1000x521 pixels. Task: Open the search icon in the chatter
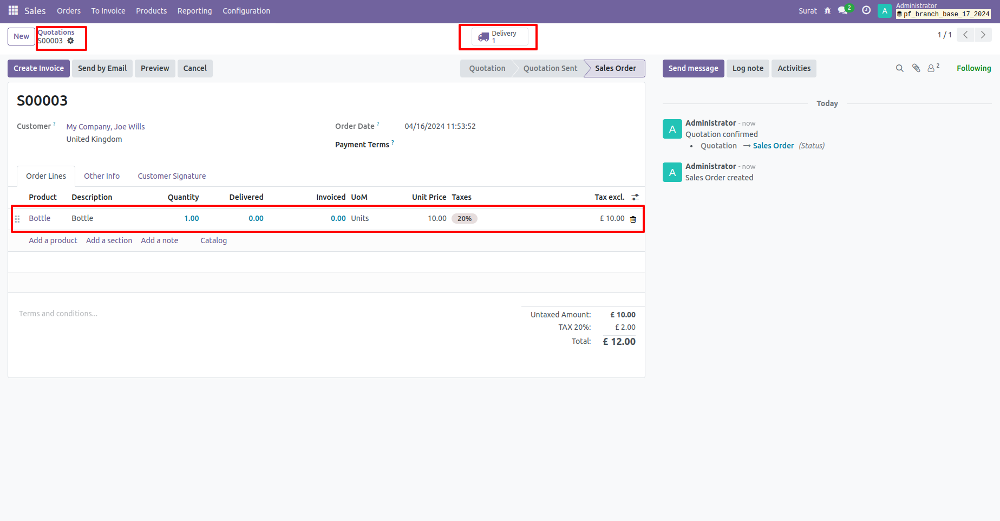pos(899,68)
